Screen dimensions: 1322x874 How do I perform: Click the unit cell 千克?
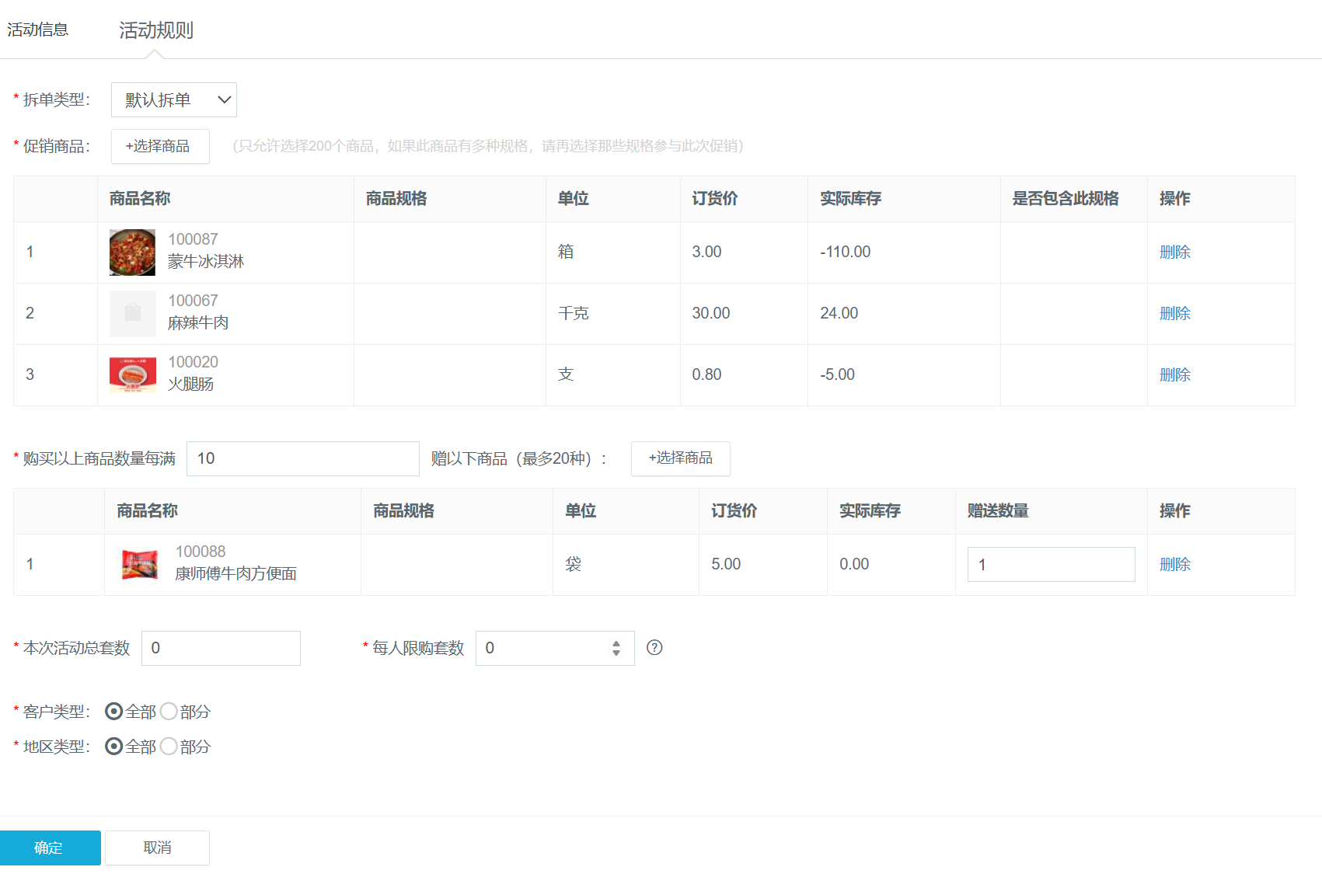[x=574, y=313]
